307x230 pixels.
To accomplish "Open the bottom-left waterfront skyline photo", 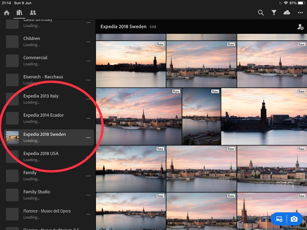I will pos(131,212).
